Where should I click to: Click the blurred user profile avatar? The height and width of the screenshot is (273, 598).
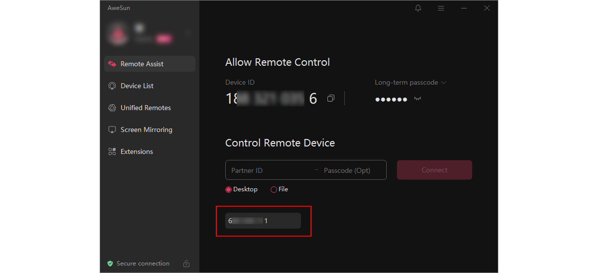(x=118, y=34)
